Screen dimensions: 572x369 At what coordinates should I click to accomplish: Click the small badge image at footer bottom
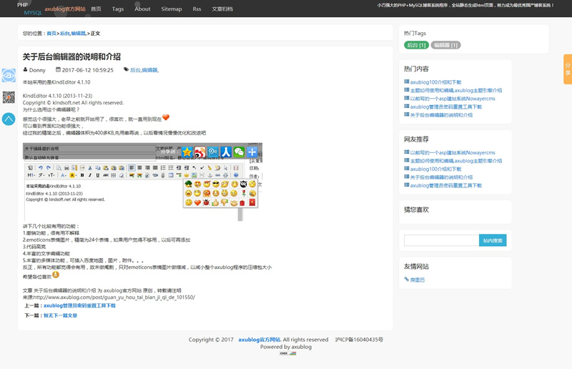tap(287, 353)
